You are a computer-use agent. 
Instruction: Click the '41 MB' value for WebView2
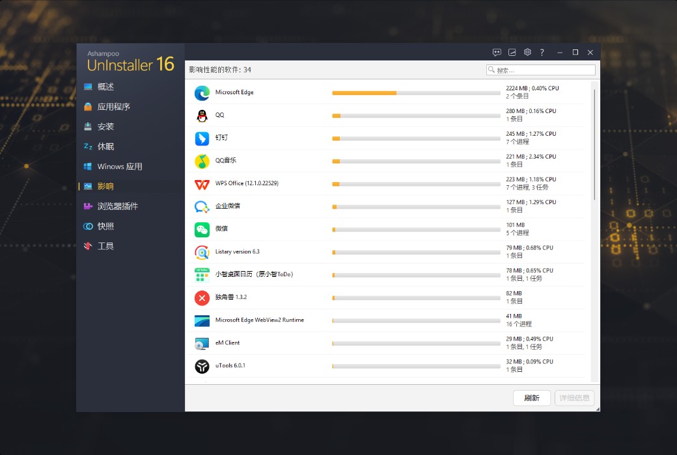[514, 316]
